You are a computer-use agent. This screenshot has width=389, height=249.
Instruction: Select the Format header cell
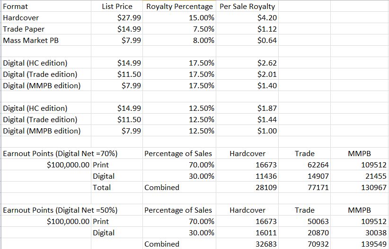[x=46, y=6]
